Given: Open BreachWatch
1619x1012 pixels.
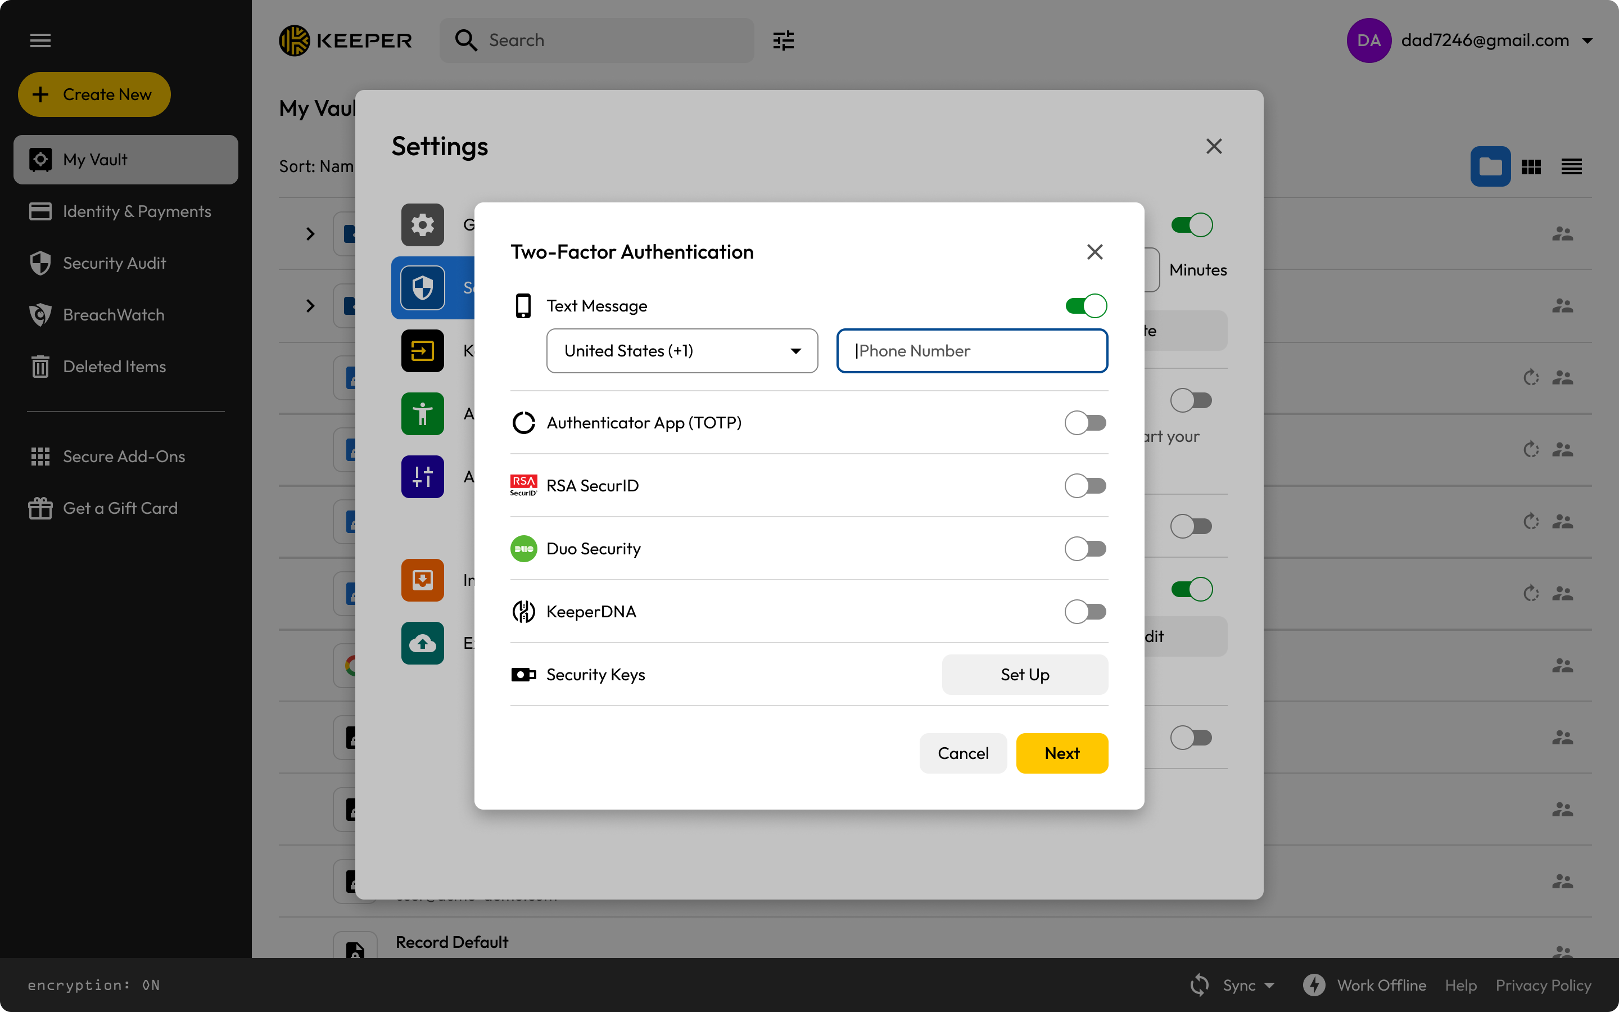Looking at the screenshot, I should pos(126,315).
